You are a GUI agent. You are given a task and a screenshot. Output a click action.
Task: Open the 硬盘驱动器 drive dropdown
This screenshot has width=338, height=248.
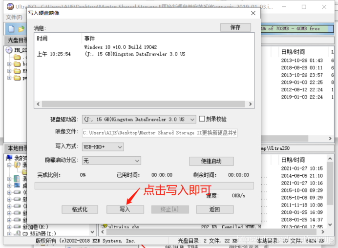coord(139,119)
